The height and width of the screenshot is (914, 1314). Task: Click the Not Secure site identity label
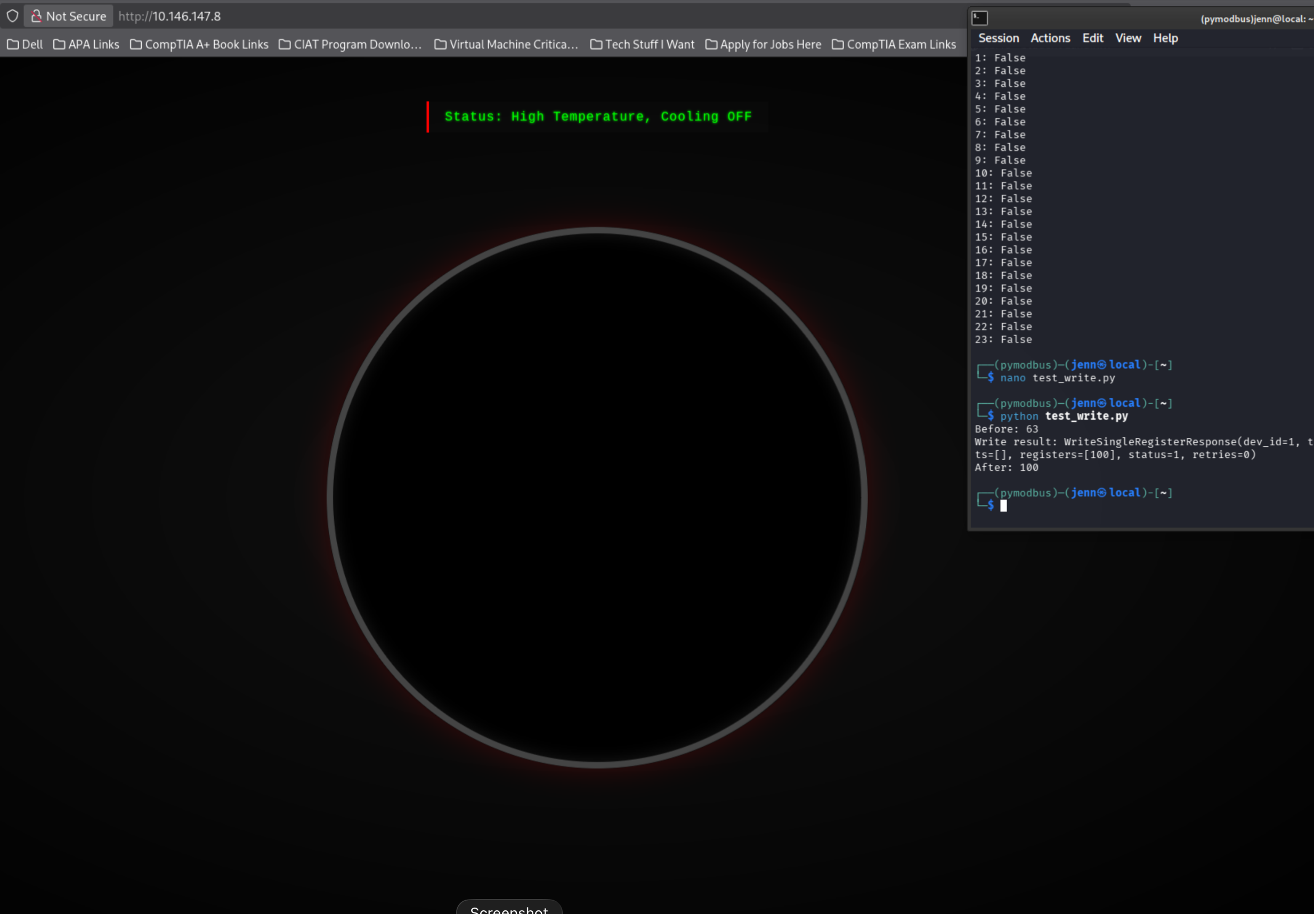(x=76, y=16)
